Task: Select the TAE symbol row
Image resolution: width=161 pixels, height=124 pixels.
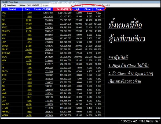Action: click(x=53, y=13)
